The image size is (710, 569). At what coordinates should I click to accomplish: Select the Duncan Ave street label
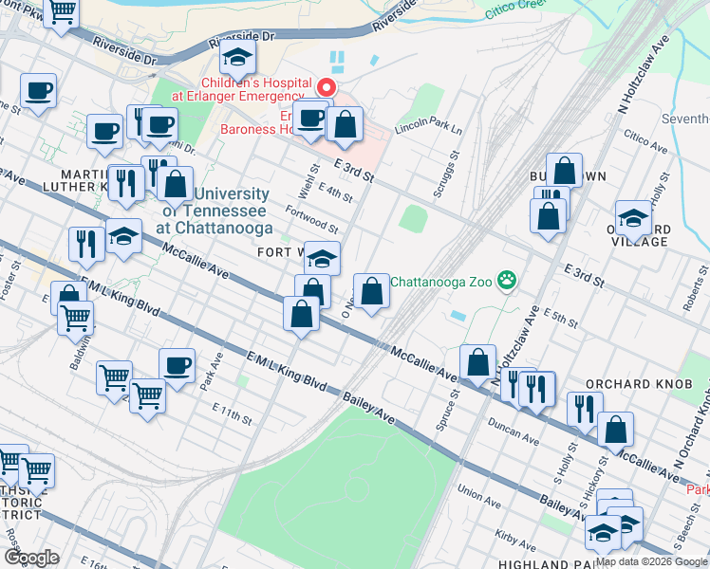pos(513,431)
